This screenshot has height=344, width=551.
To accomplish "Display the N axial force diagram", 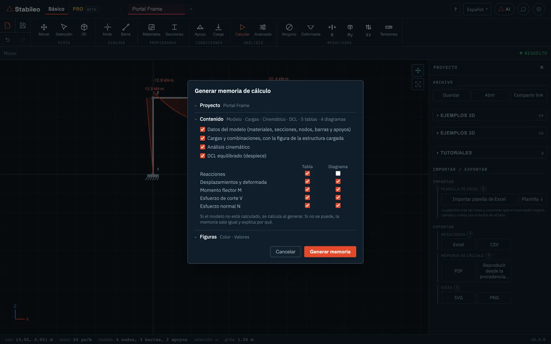I will [332, 30].
